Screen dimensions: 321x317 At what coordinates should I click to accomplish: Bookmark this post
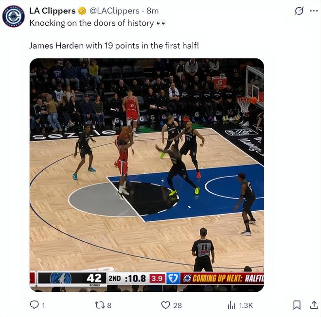(x=297, y=305)
